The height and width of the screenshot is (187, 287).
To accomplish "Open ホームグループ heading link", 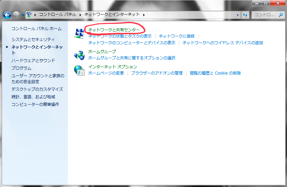I will tap(102, 52).
